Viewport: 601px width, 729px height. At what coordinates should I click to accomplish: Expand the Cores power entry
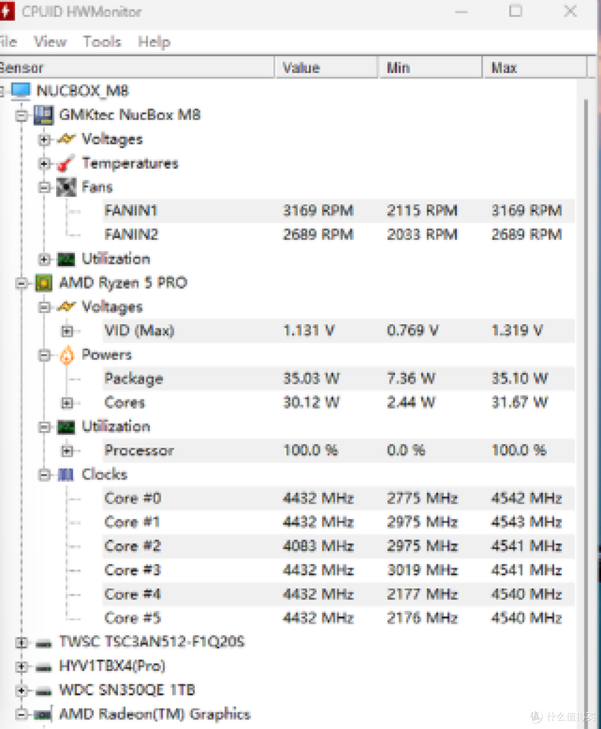click(x=67, y=403)
